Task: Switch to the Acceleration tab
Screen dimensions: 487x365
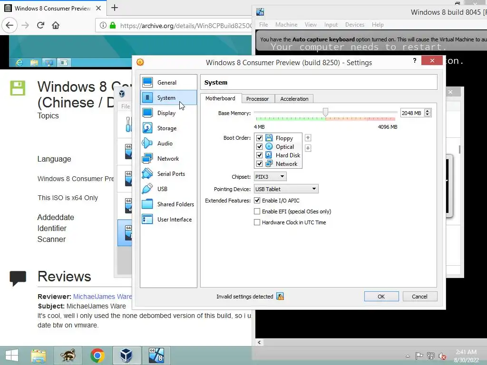Action: [x=294, y=99]
